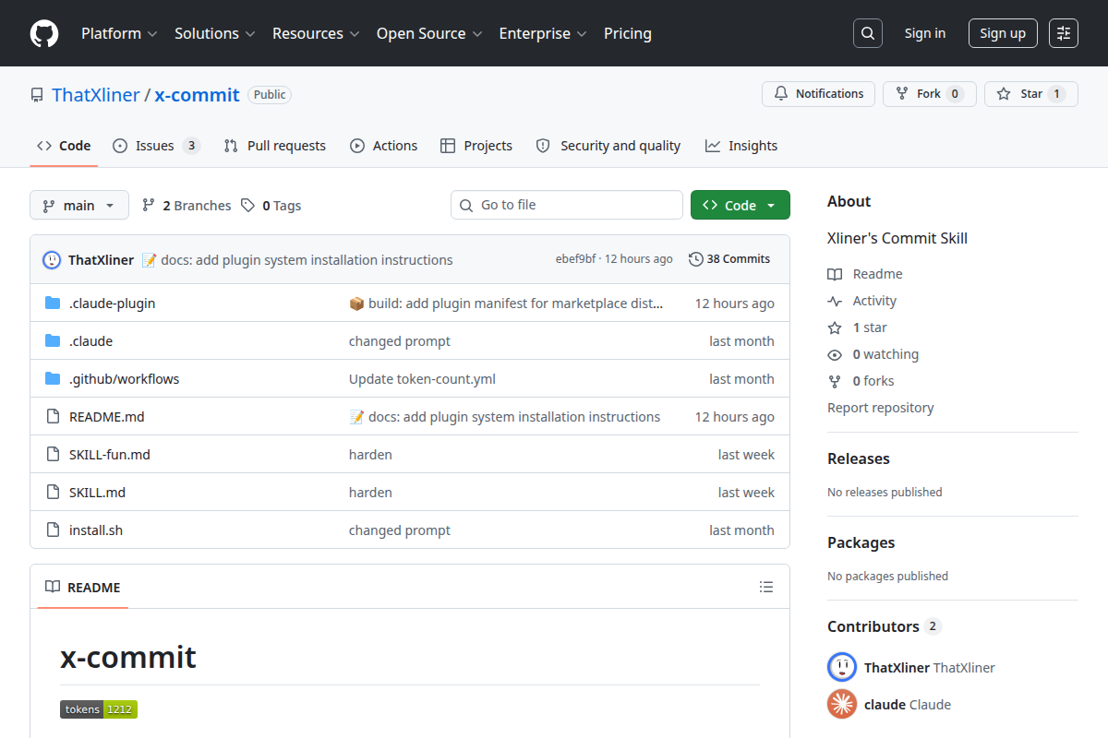Open 'changed prompt' commit on .claude row

tap(400, 341)
